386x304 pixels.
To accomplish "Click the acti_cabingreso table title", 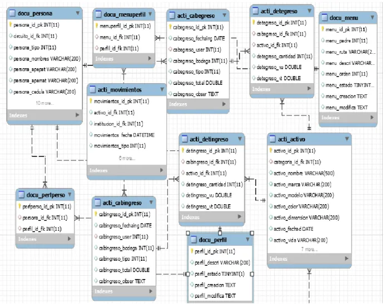I will coord(122,203).
